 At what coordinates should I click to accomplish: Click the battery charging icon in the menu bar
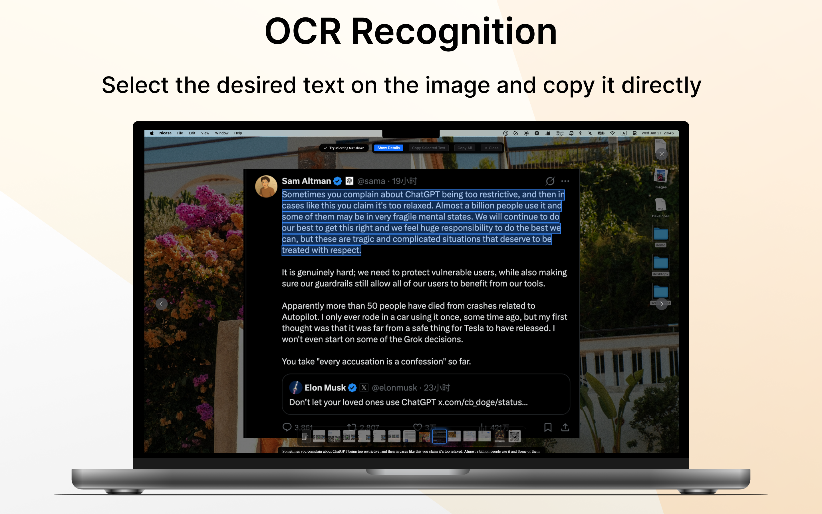[601, 133]
